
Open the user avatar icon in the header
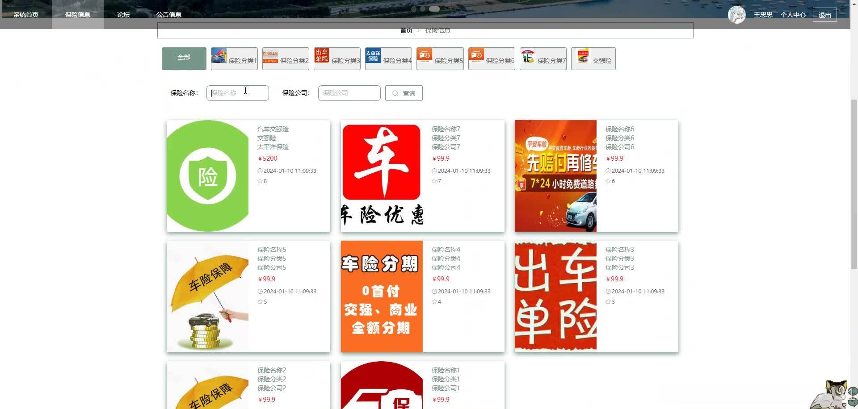[x=736, y=14]
